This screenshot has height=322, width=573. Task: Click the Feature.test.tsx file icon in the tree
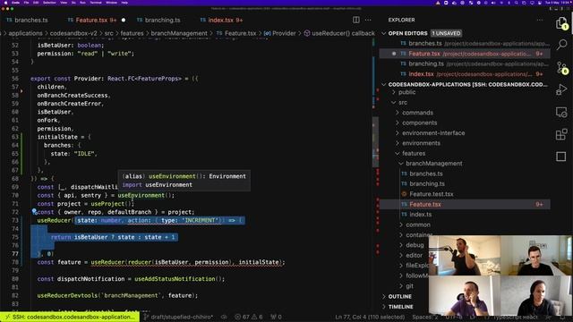(x=404, y=194)
